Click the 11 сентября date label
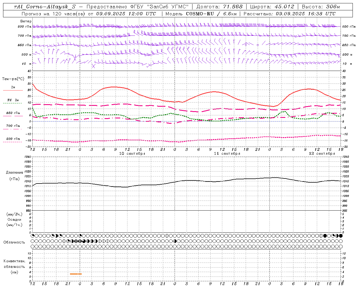Viewport: 357px width, 286px height. (x=227, y=154)
